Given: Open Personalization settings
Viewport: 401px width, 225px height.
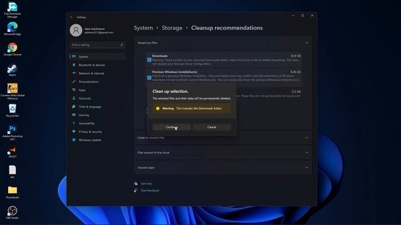Looking at the screenshot, I should pos(98,82).
